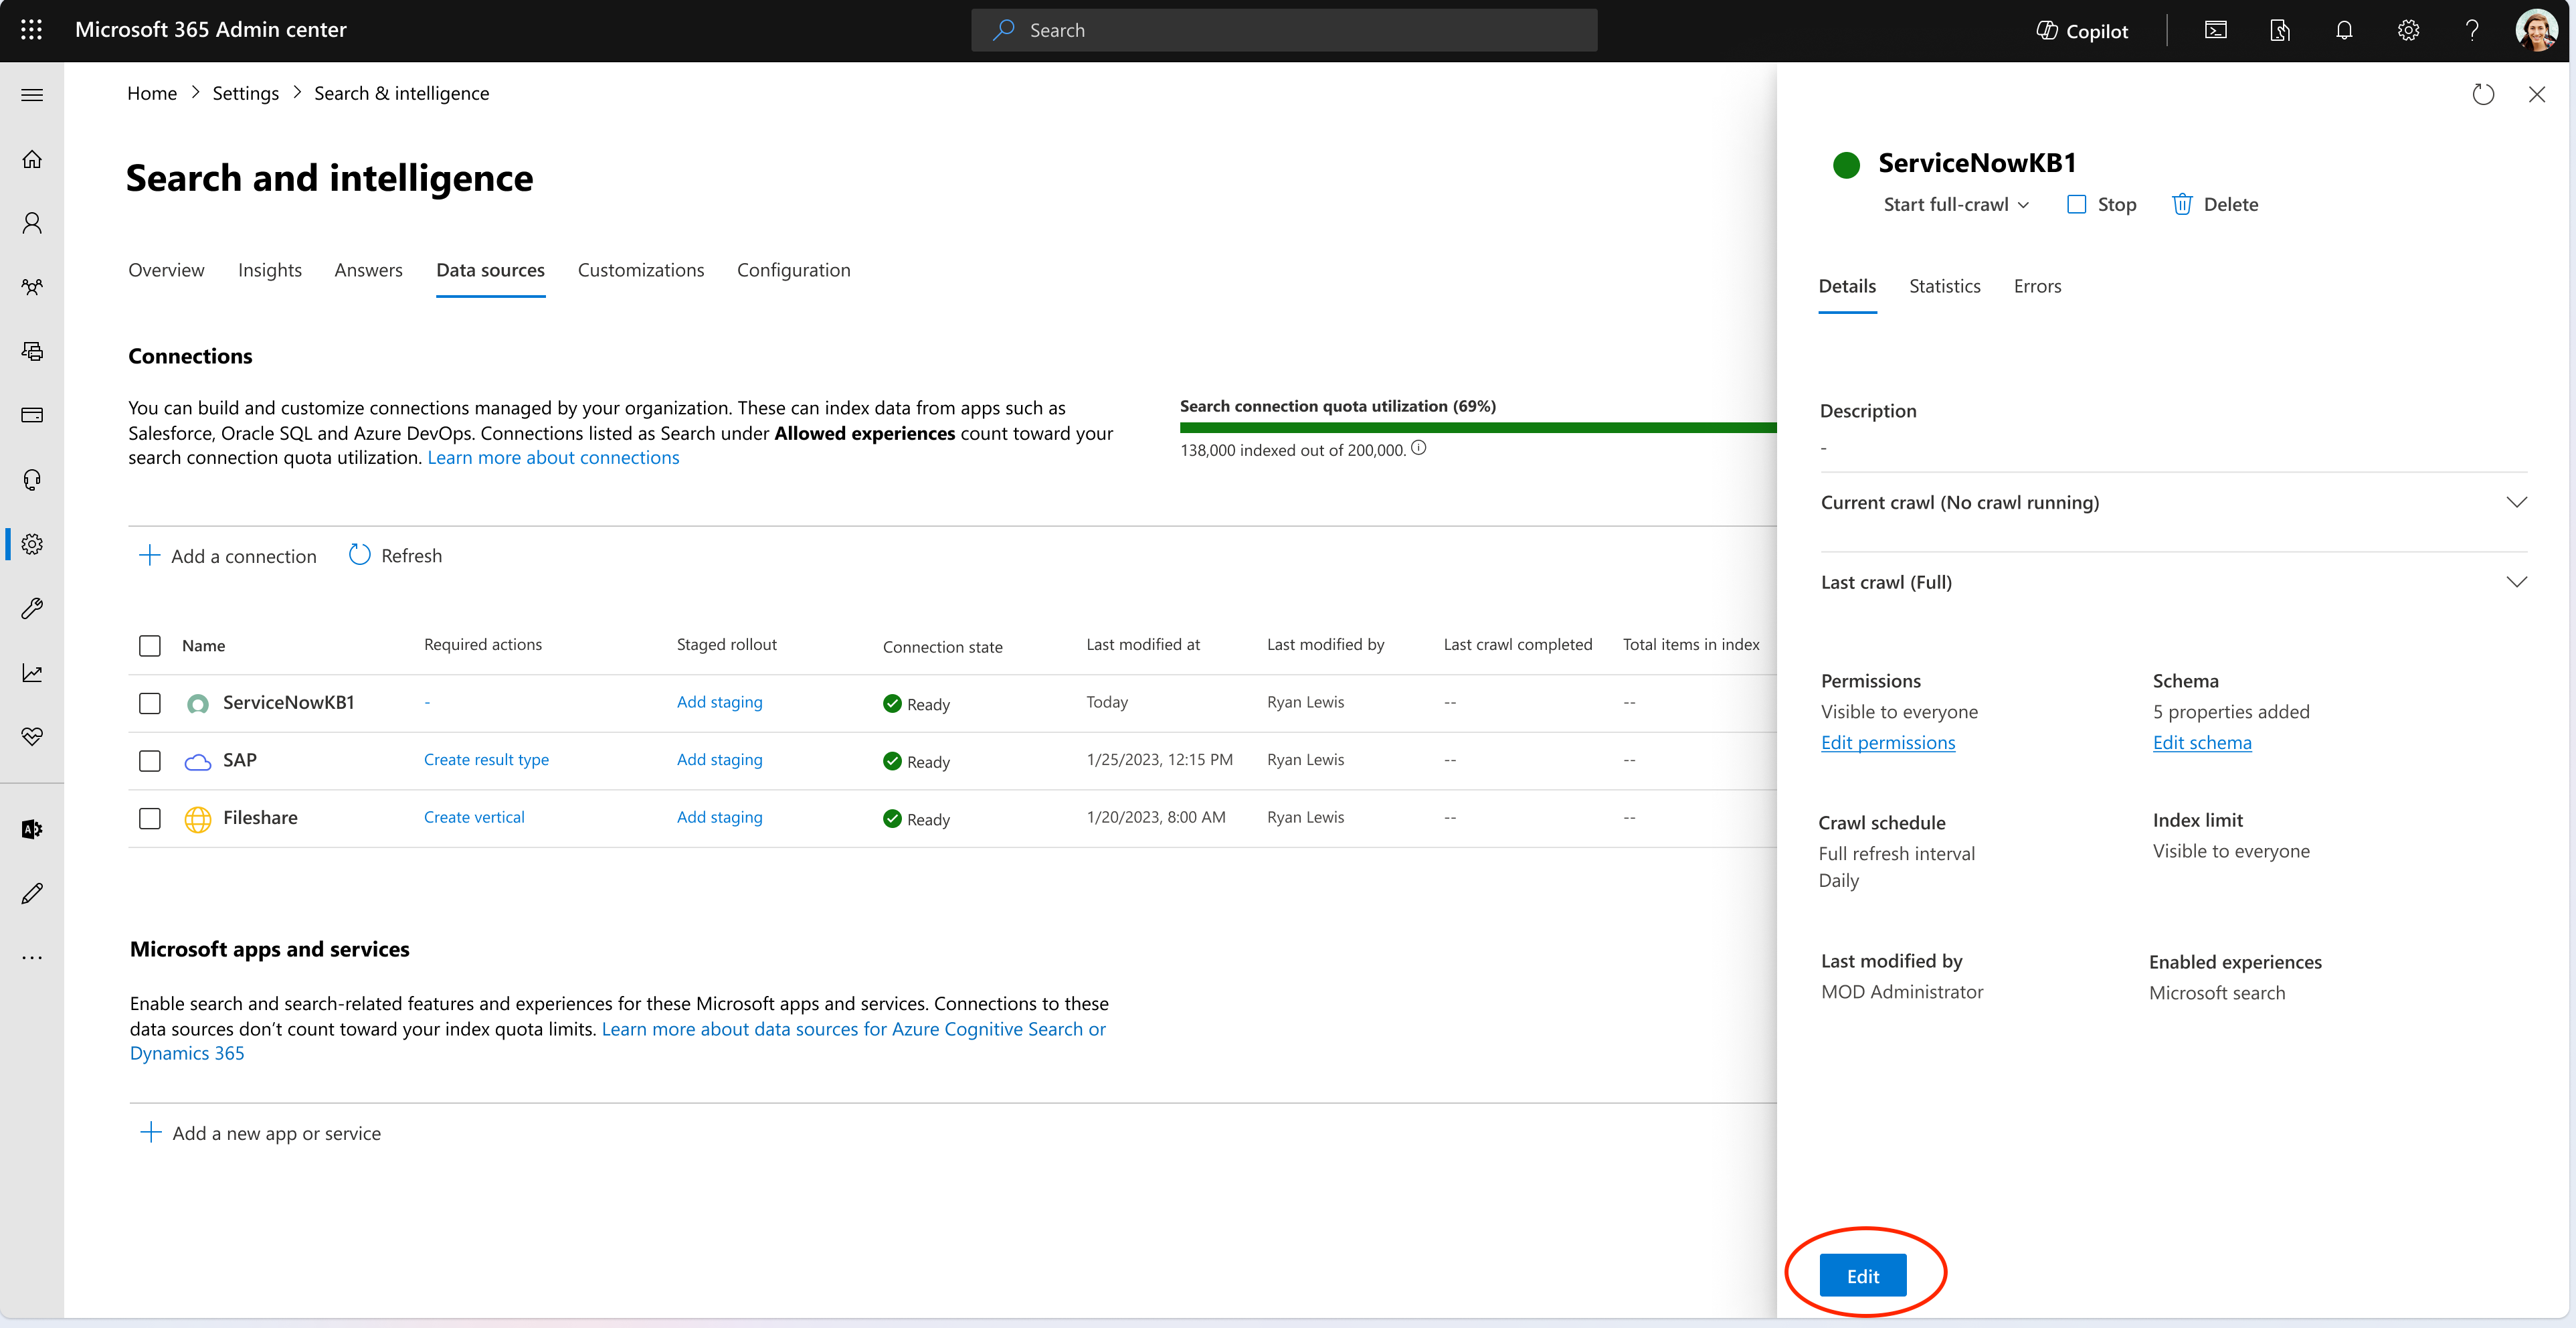This screenshot has height=1328, width=2576.
Task: Click the notifications bell icon
Action: tap(2340, 31)
